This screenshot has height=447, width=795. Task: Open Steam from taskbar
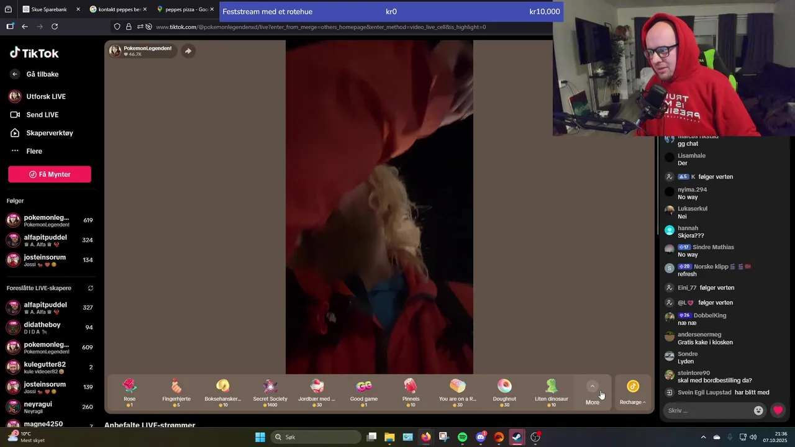click(517, 437)
